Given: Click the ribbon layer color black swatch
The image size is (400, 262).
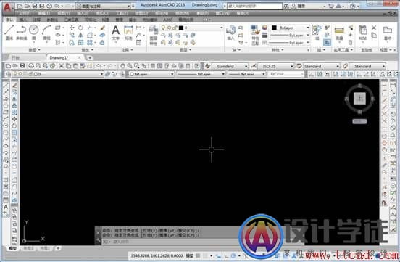Looking at the screenshot, I should [x=181, y=28].
